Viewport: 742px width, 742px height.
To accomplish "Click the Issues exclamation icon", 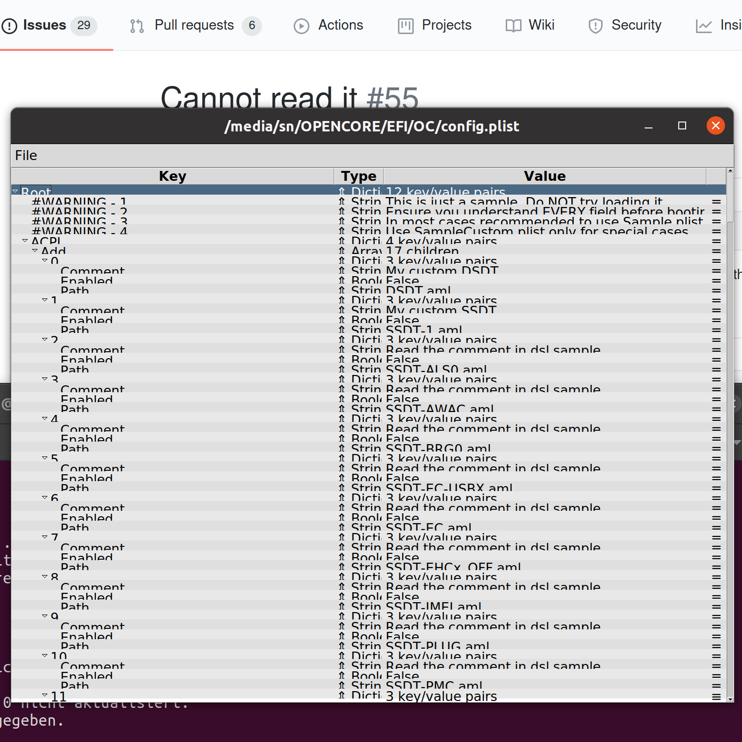I will [x=10, y=26].
